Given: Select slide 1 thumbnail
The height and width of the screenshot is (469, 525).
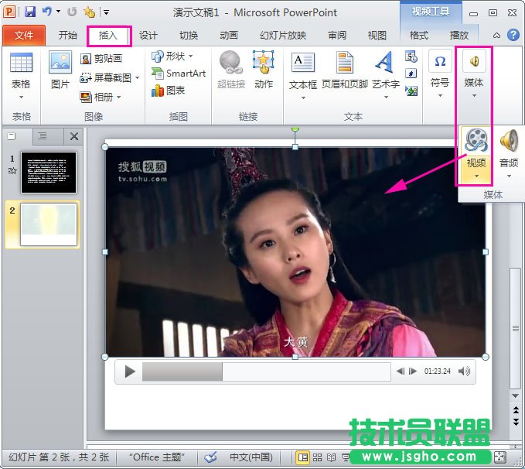Looking at the screenshot, I should (x=49, y=173).
